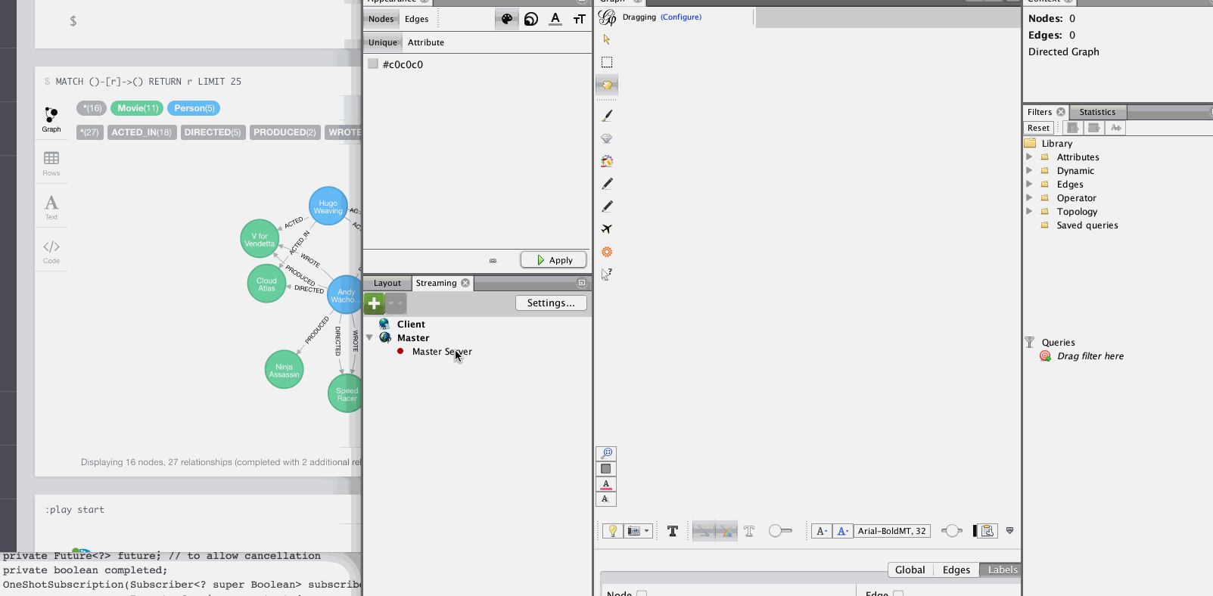Click the chain link icon beside Apply

[x=493, y=260]
